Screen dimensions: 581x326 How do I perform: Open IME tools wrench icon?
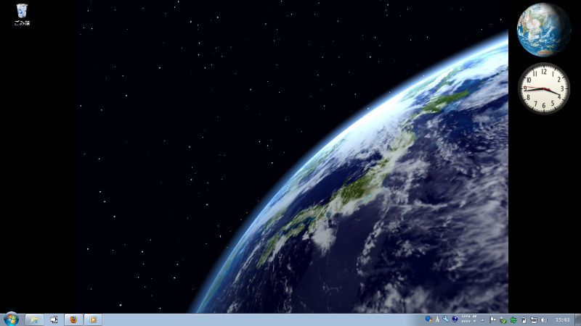[445, 319]
